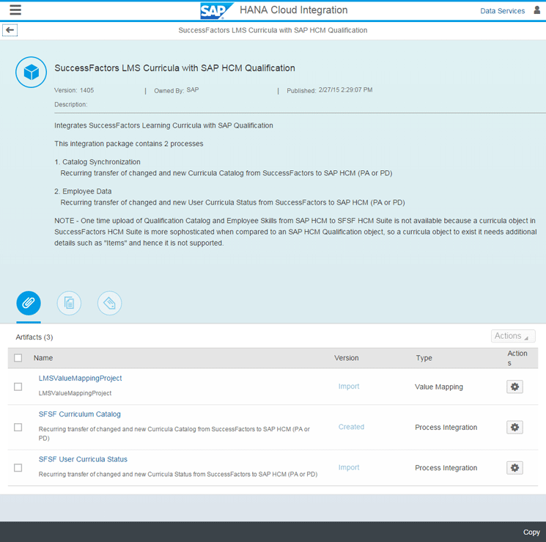The image size is (546, 542).
Task: Click the Data Services link
Action: tap(502, 11)
